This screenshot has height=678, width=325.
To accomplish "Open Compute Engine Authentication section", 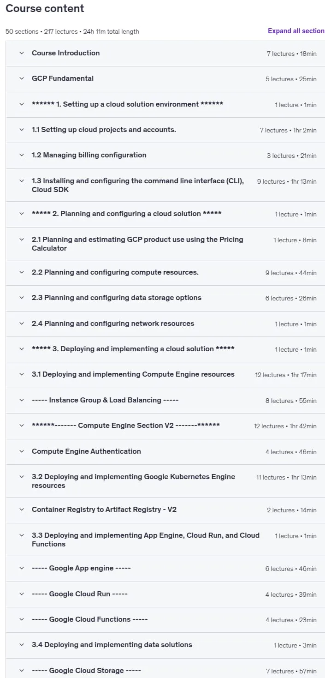I will pyautogui.click(x=165, y=452).
